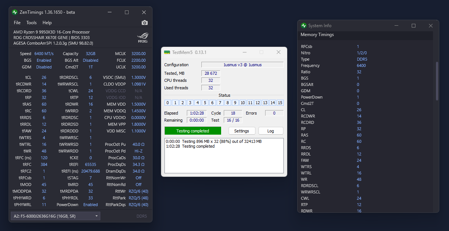449x231 pixels.
Task: Maximize the ZenTimings window
Action: click(127, 12)
